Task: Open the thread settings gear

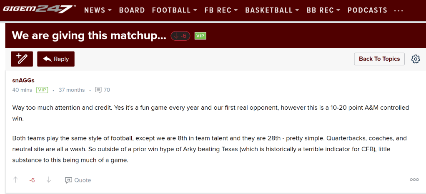Action: [416, 59]
